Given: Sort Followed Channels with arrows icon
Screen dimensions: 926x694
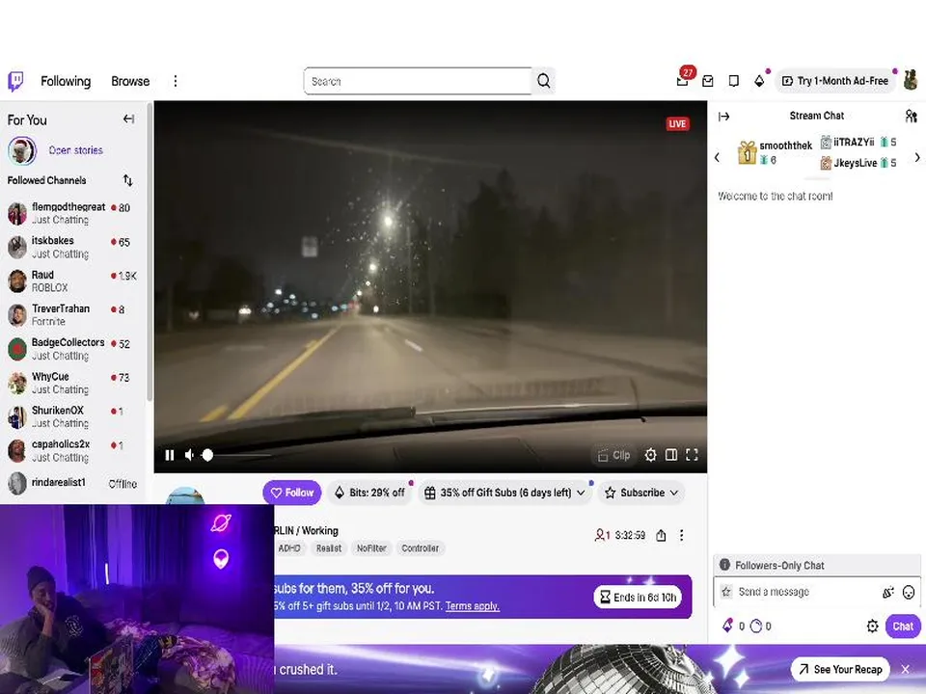Looking at the screenshot, I should coord(127,180).
